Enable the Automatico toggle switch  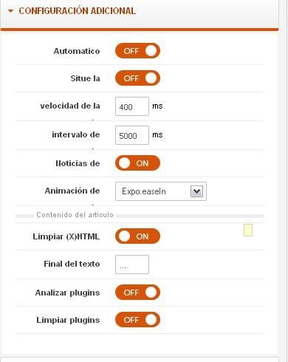tap(137, 51)
